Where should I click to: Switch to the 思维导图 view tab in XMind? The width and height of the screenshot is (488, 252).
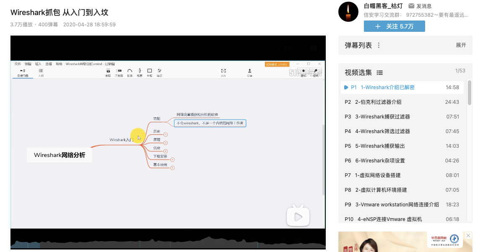23,73
